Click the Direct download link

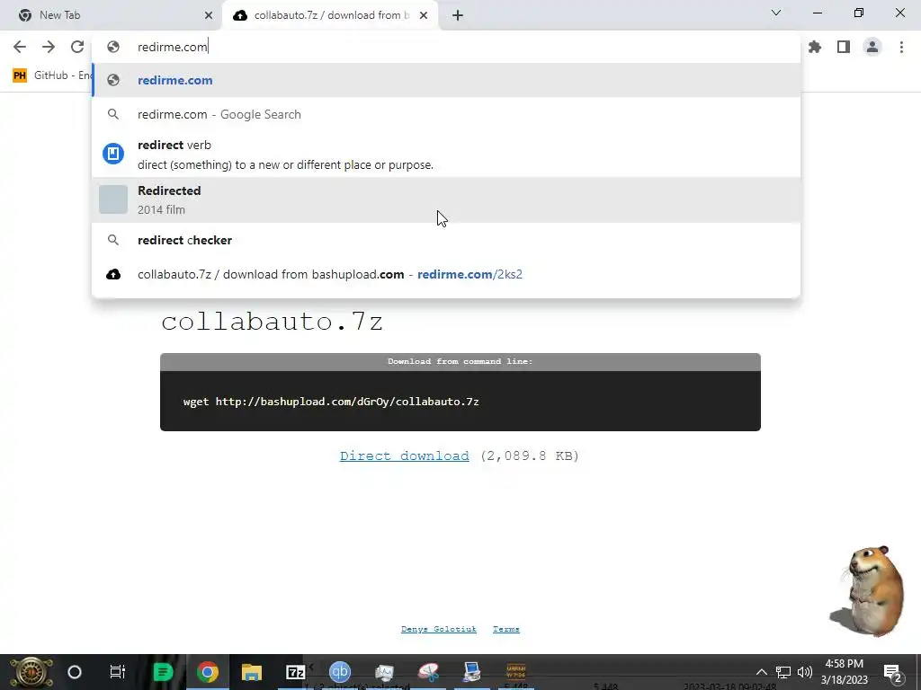click(x=404, y=456)
